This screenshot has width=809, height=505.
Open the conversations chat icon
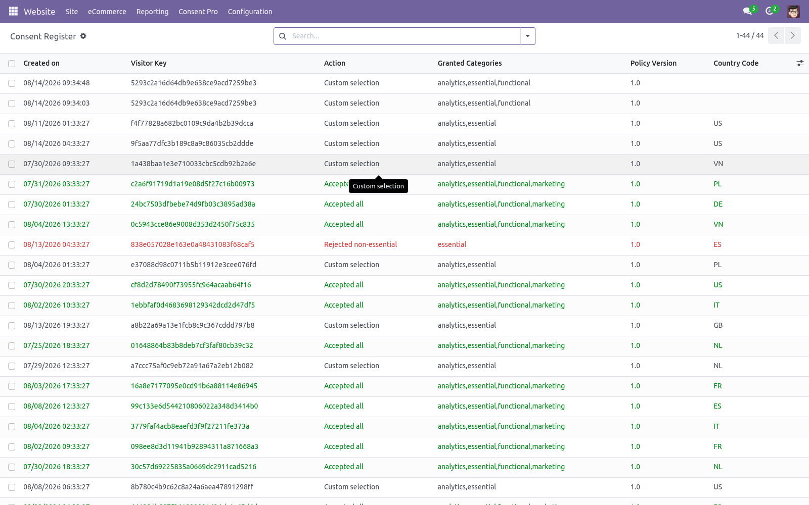tap(747, 11)
